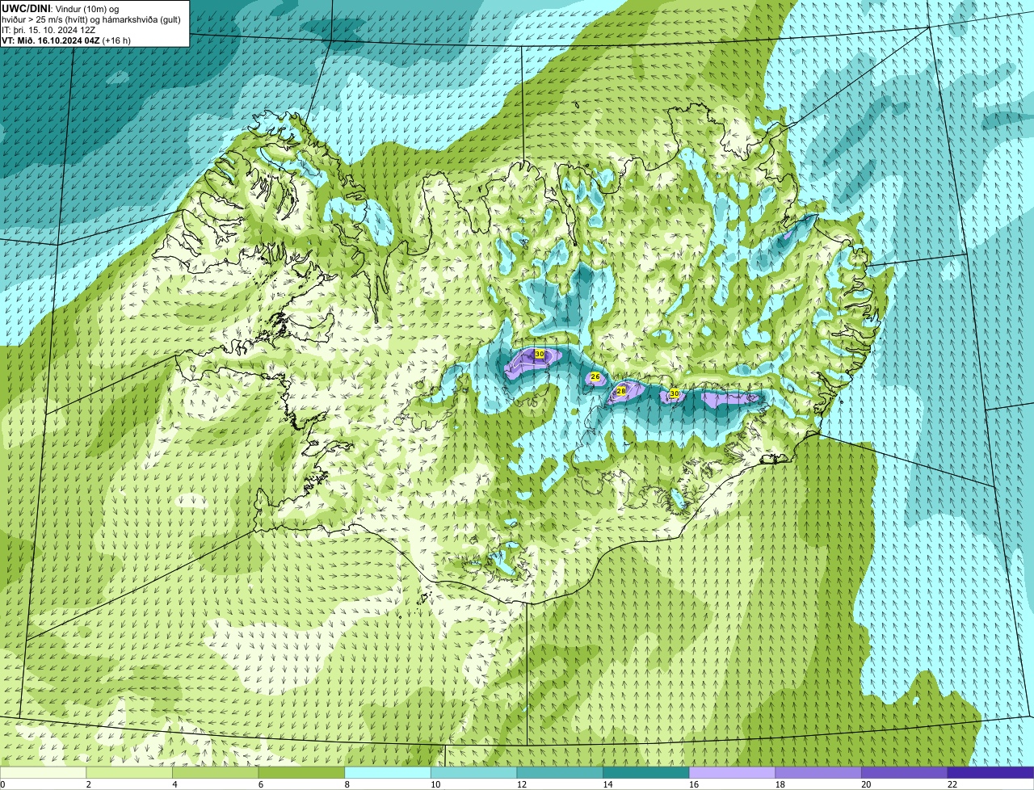This screenshot has width=1034, height=790.
Task: Select the dark teal 14–16 m/s legend swatch
Action: tap(646, 772)
